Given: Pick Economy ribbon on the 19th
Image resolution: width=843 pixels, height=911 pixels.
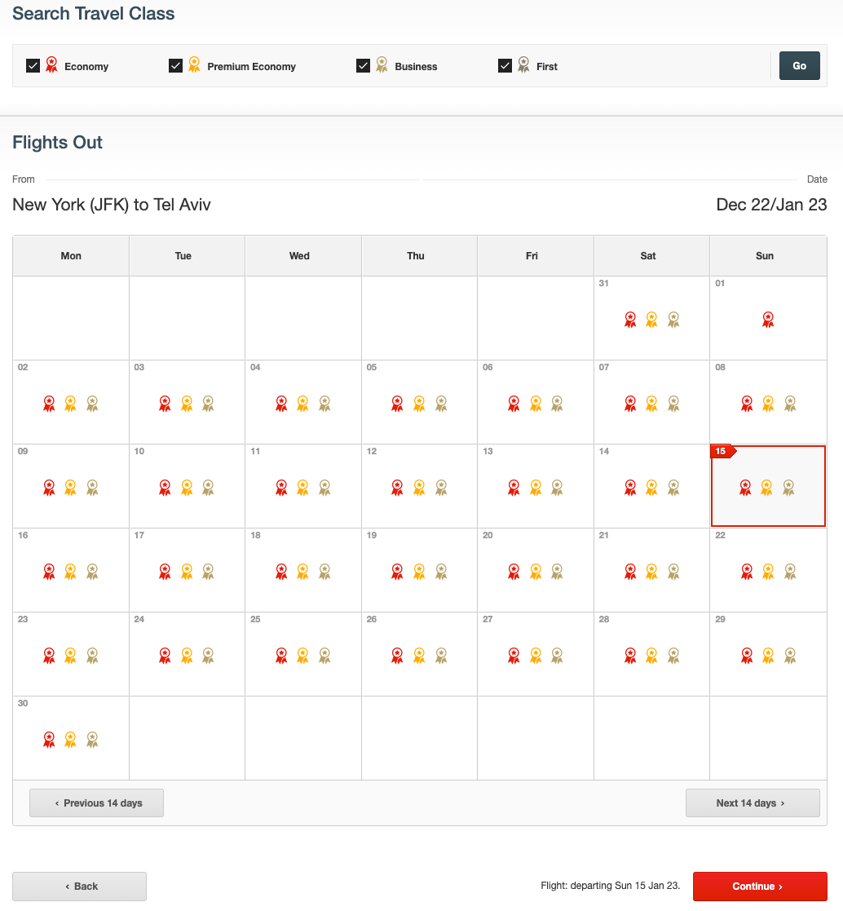Looking at the screenshot, I should point(397,572).
